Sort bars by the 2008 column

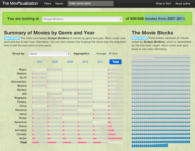coord(55,62)
